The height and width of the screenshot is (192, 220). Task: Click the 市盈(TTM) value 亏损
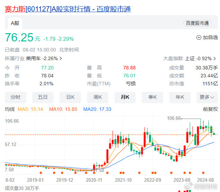131,84
